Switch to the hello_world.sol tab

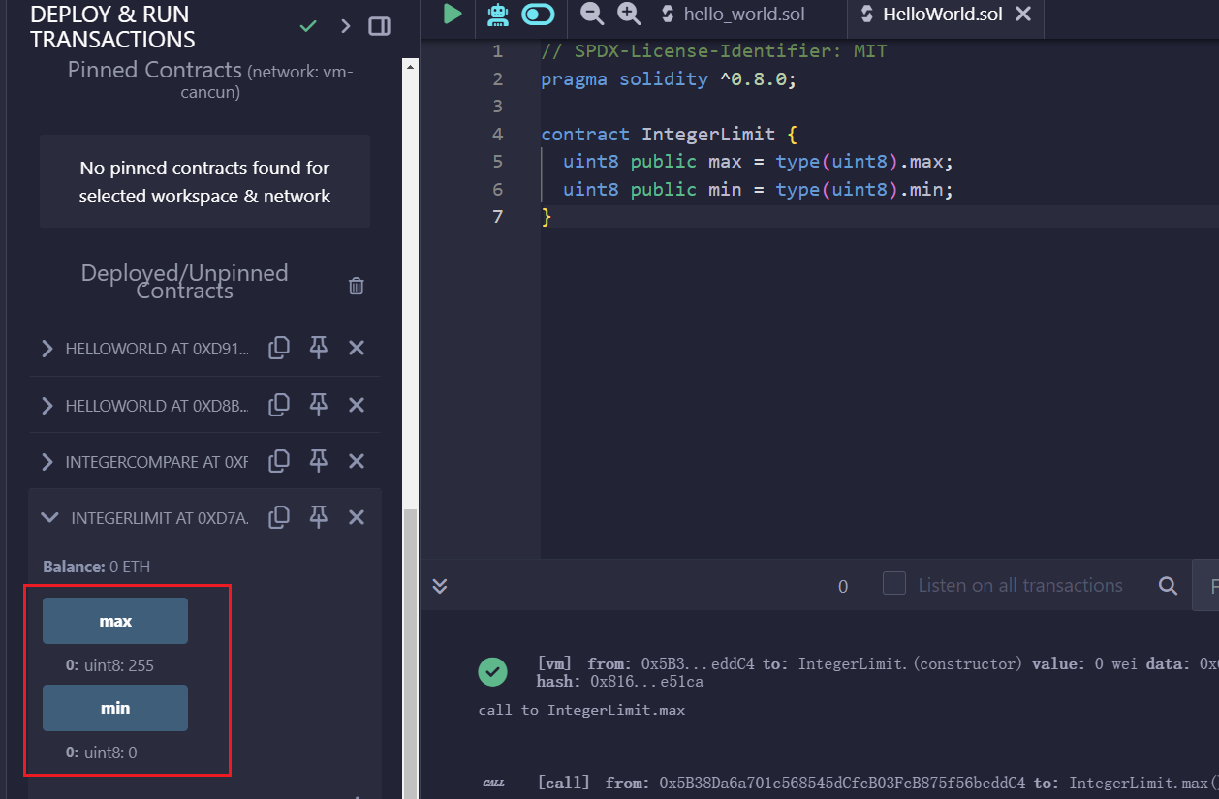[732, 15]
